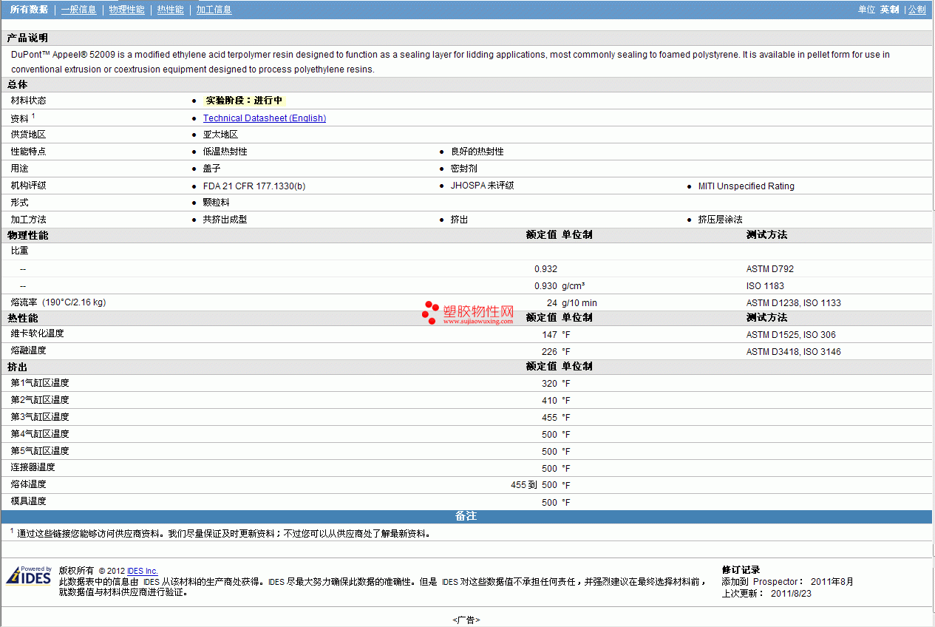Screen dimensions: 935x627
Task: Select the JHOSPA 未评级 rating
Action: coord(483,186)
